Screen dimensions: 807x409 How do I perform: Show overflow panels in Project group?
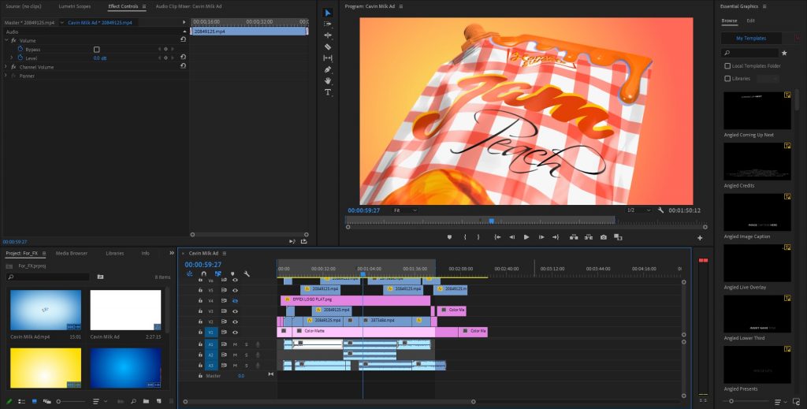coord(171,253)
